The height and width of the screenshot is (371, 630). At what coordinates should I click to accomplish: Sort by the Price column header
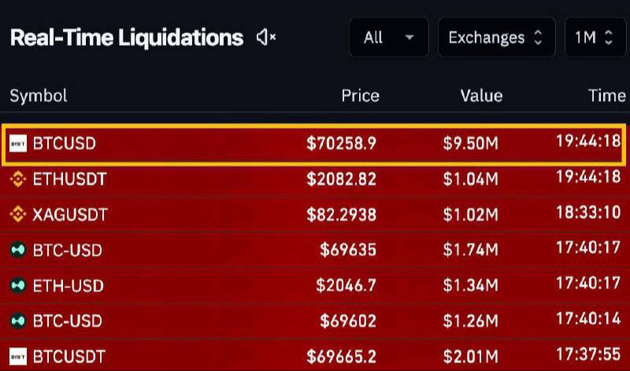pos(360,96)
